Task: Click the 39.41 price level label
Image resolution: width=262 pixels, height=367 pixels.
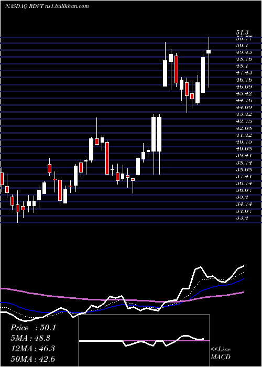Action: (x=244, y=155)
